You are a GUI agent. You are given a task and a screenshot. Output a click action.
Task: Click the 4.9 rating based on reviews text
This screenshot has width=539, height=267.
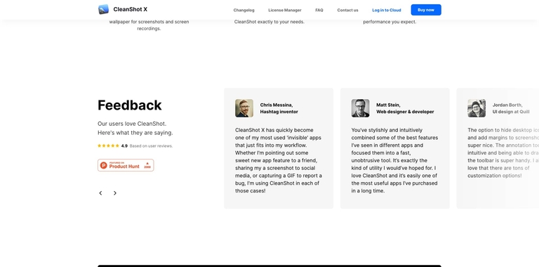(x=147, y=146)
